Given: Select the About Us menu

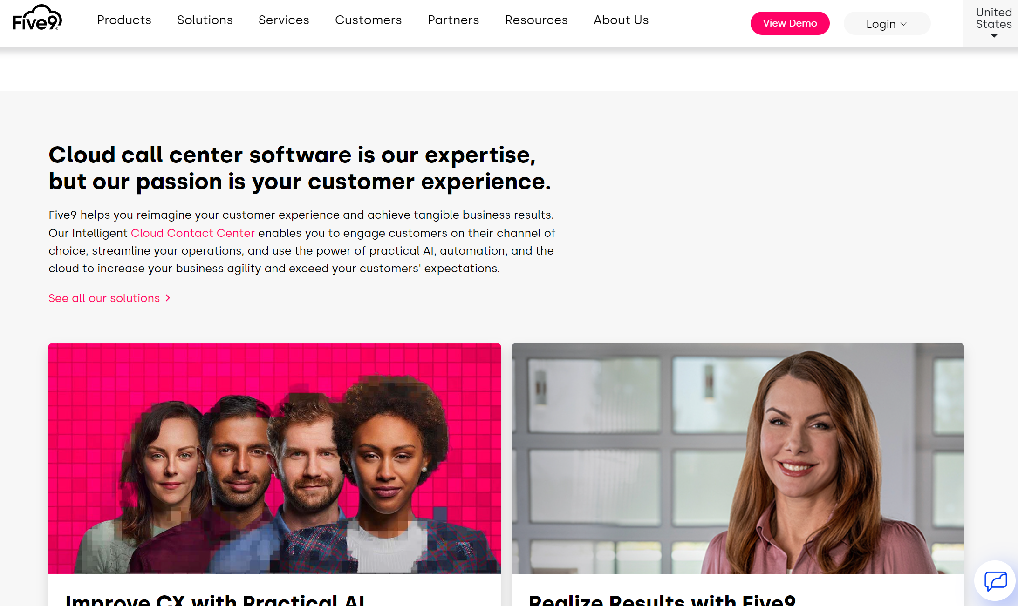Looking at the screenshot, I should click(621, 20).
